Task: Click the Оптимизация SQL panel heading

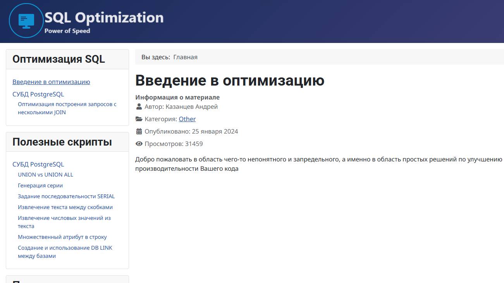Action: tap(58, 59)
